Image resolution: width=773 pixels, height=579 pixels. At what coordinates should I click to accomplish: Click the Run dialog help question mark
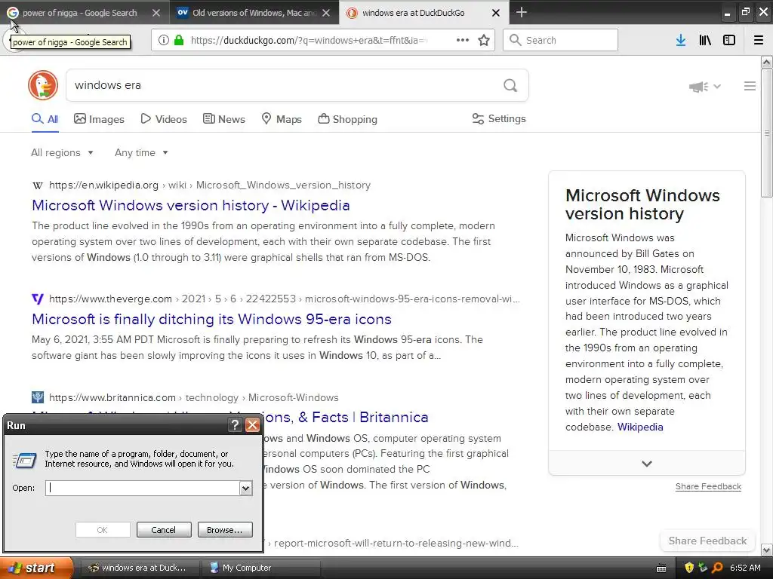[x=236, y=425]
